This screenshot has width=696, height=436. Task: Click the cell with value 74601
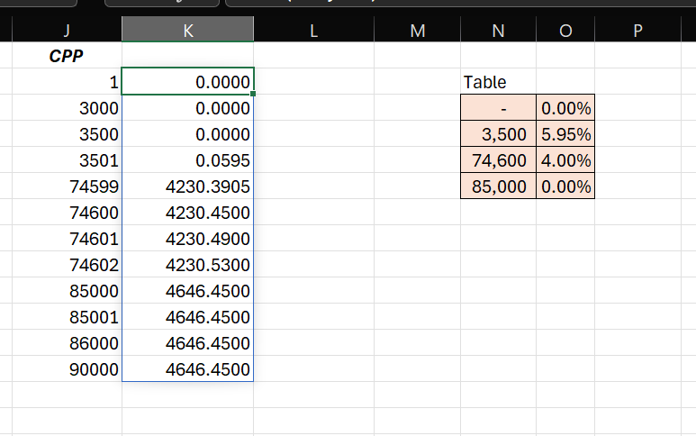click(x=67, y=239)
